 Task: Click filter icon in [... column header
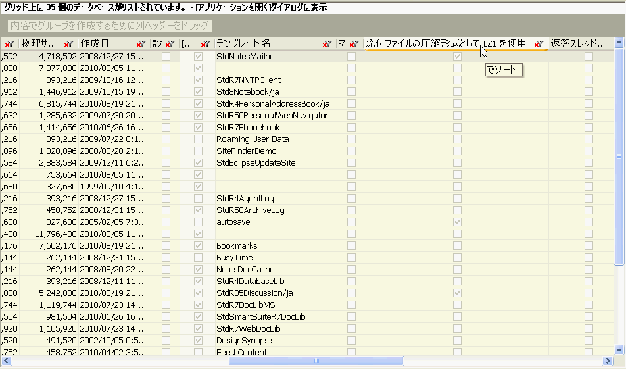205,43
